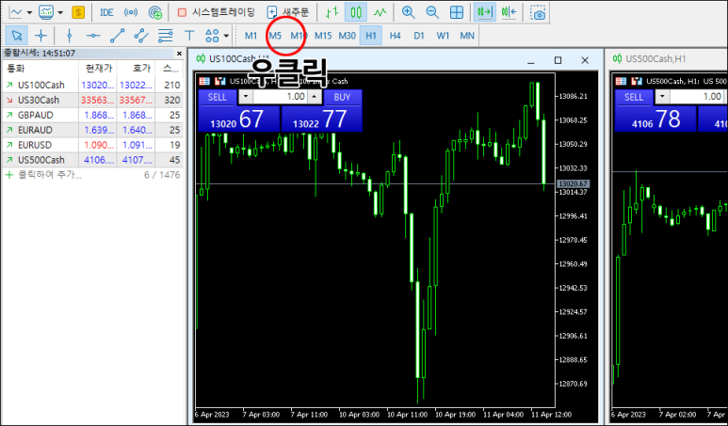Click the radar icon with green plus
Screen dimensions: 728x426
[x=156, y=12]
